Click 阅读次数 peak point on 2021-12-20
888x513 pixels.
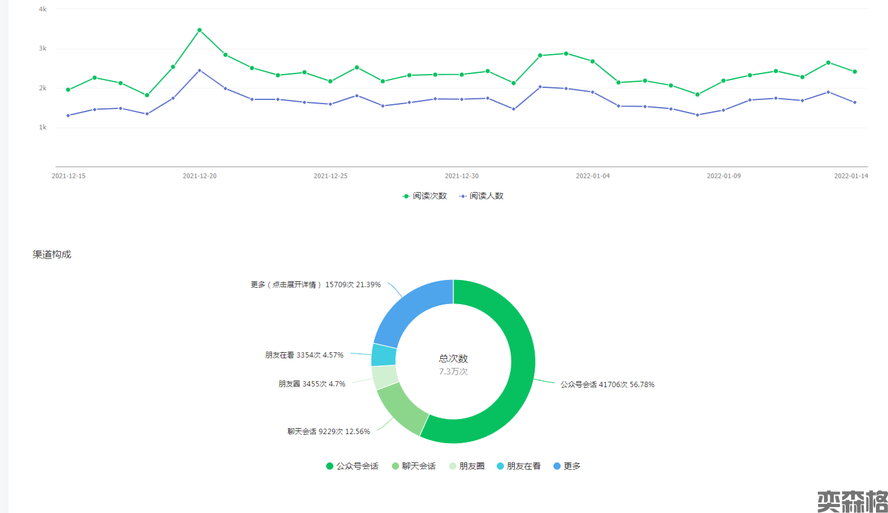[200, 30]
